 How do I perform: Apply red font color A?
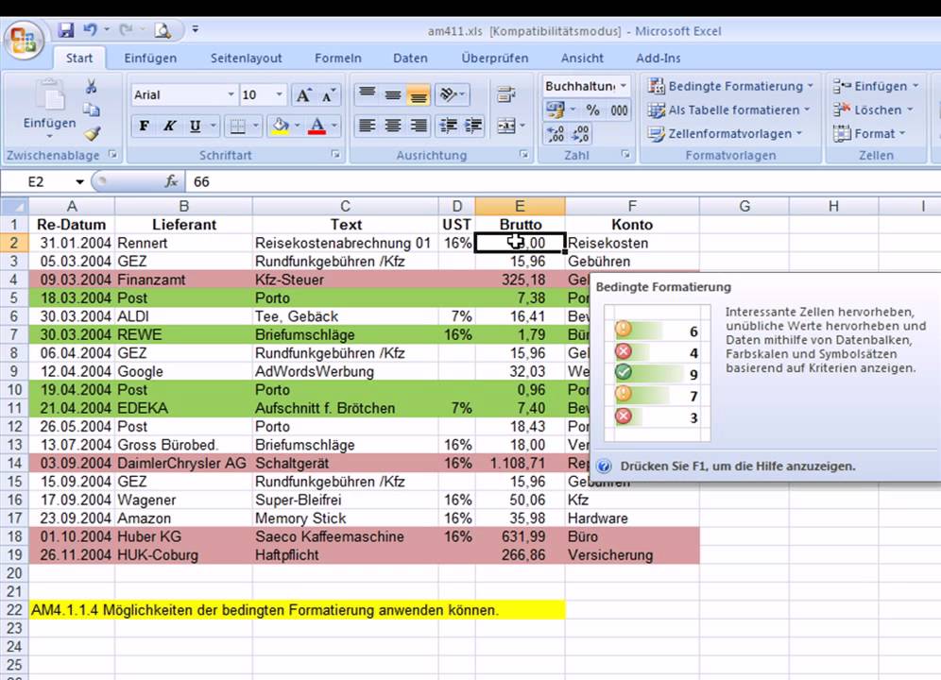point(317,126)
